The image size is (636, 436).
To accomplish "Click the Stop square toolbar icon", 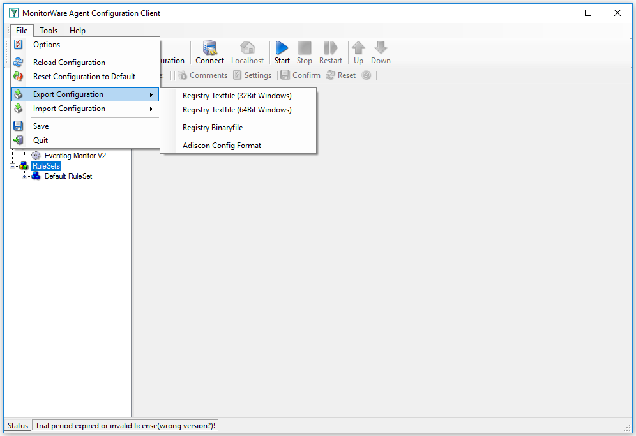I will pyautogui.click(x=304, y=48).
